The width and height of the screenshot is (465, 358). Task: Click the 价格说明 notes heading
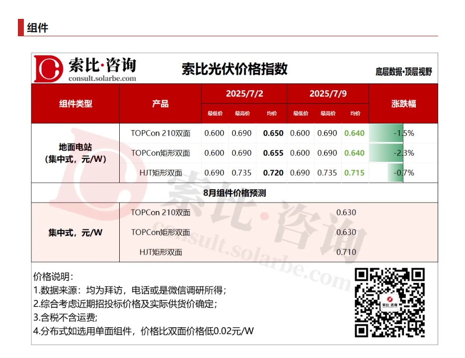[x=53, y=277]
